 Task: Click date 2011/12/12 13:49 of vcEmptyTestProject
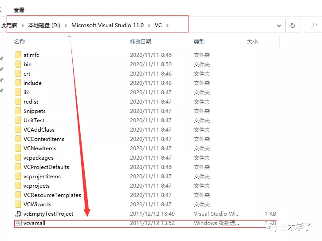152,214
